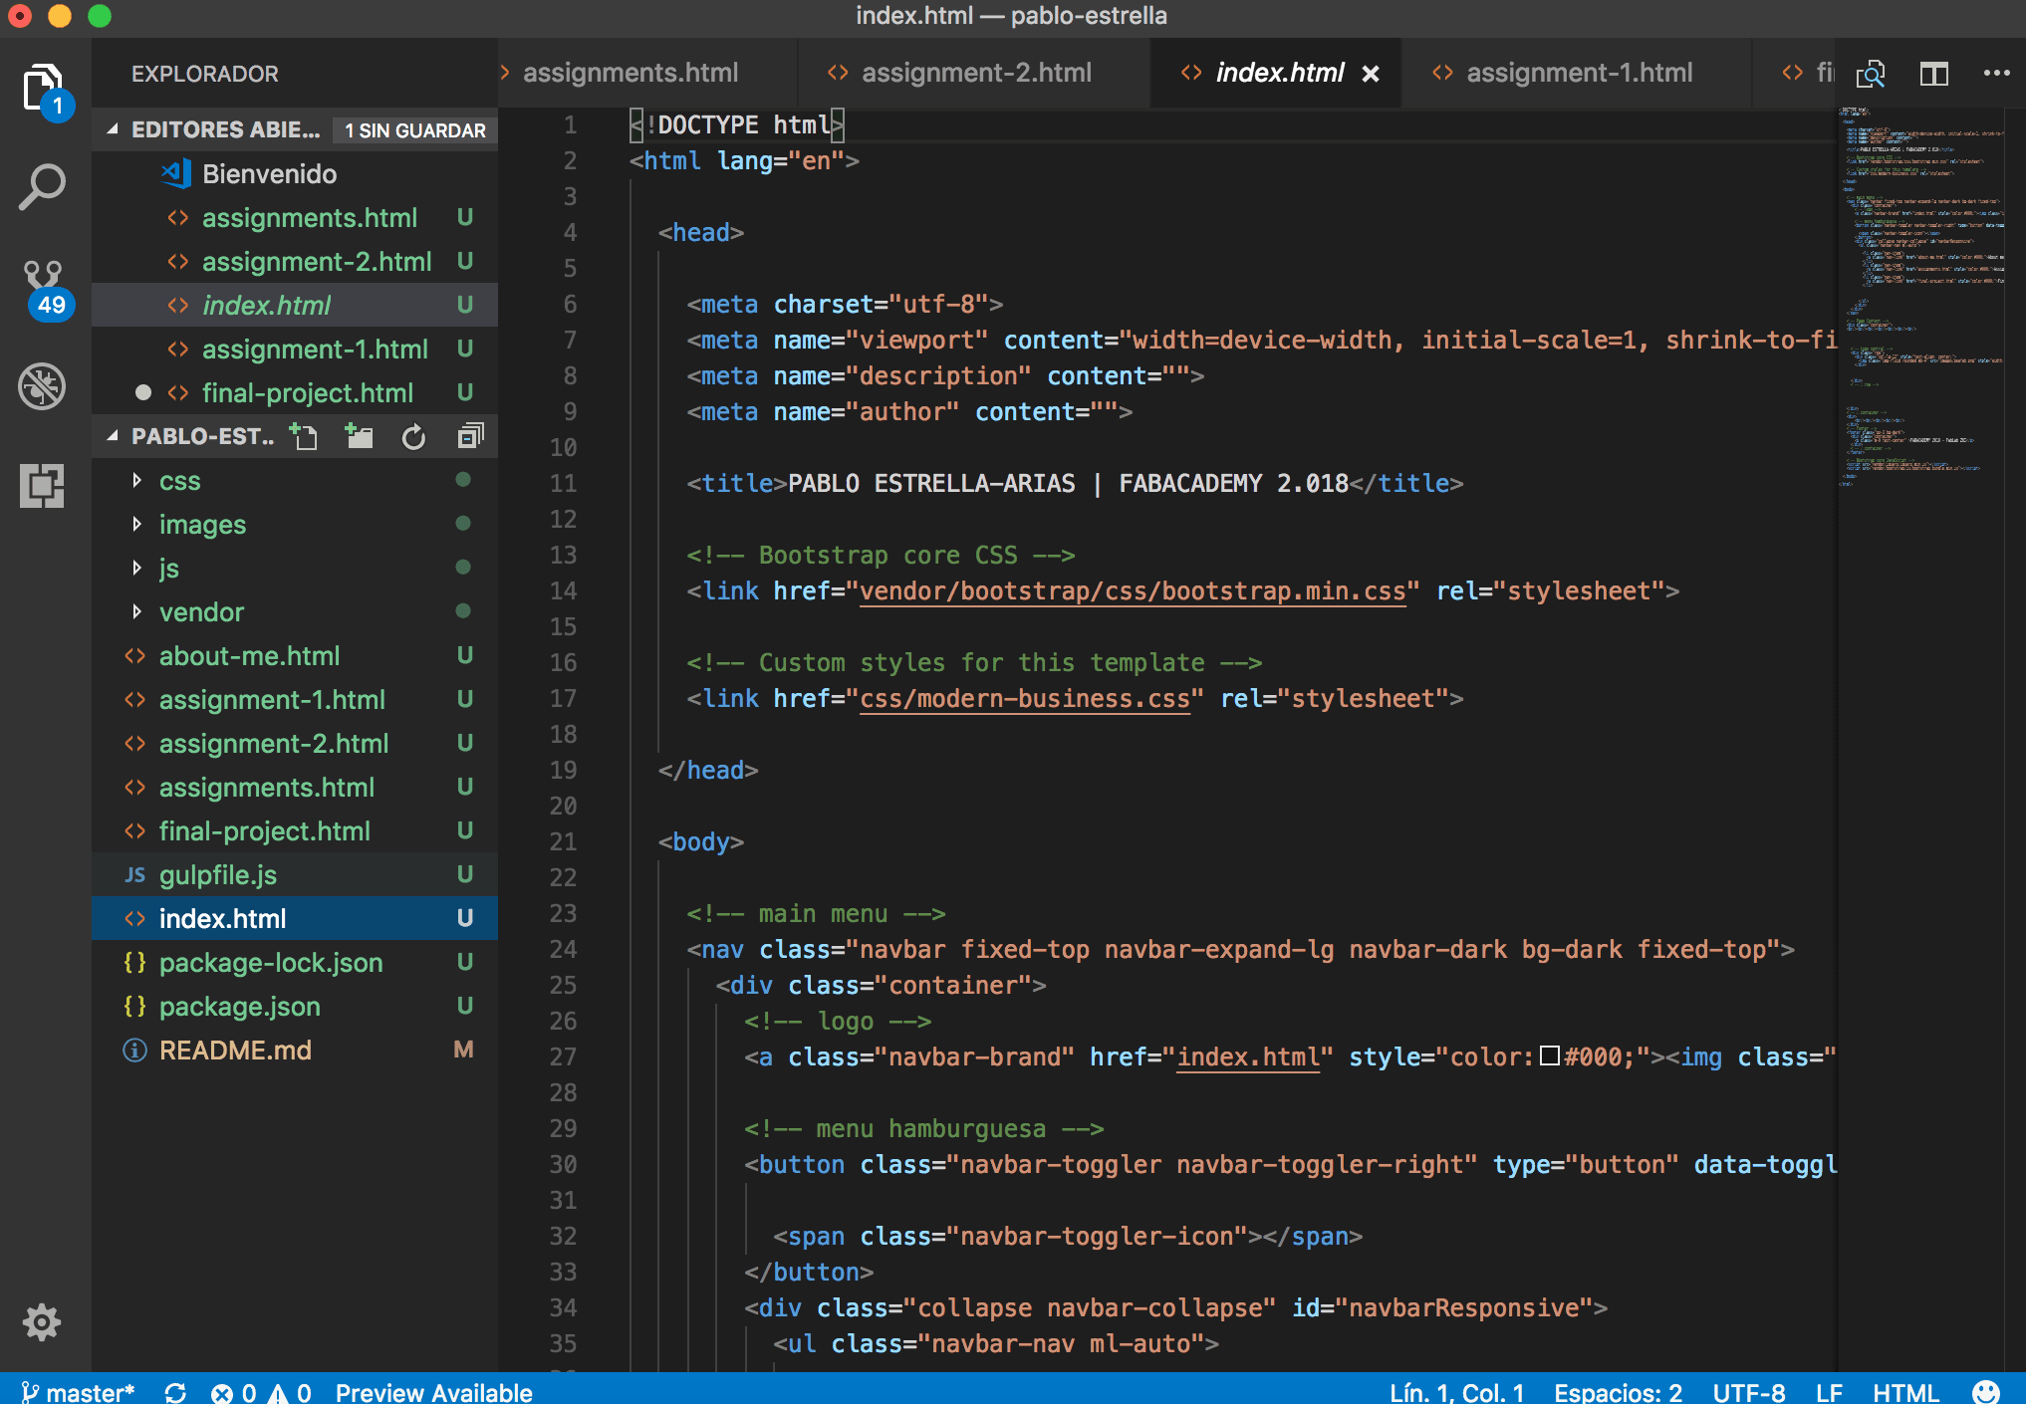Open Bienvenido in open editors
Image resolution: width=2026 pixels, height=1404 pixels.
(295, 173)
